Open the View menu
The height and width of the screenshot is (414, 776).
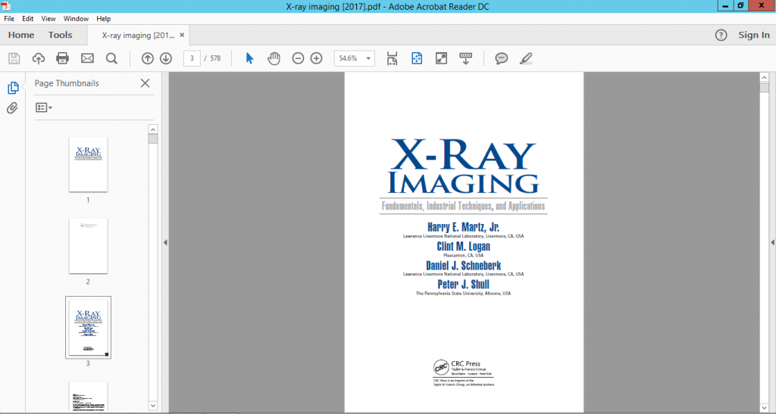[x=48, y=18]
